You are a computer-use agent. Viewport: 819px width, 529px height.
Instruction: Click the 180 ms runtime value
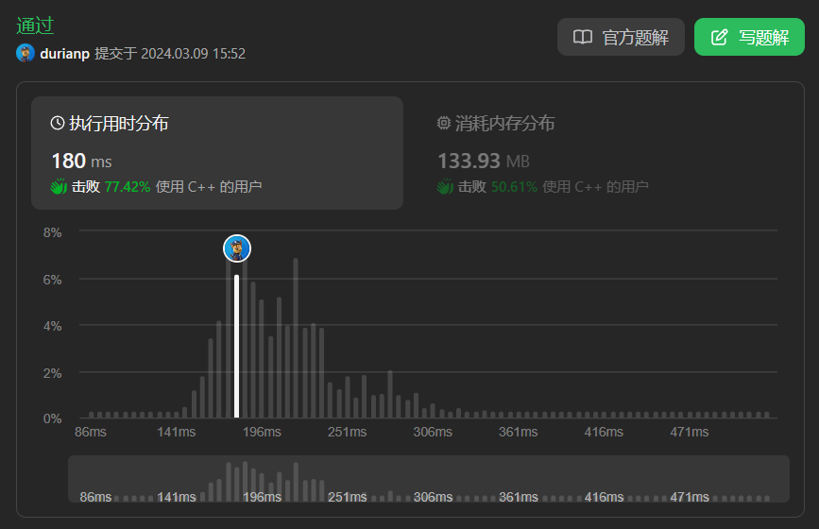pos(81,161)
